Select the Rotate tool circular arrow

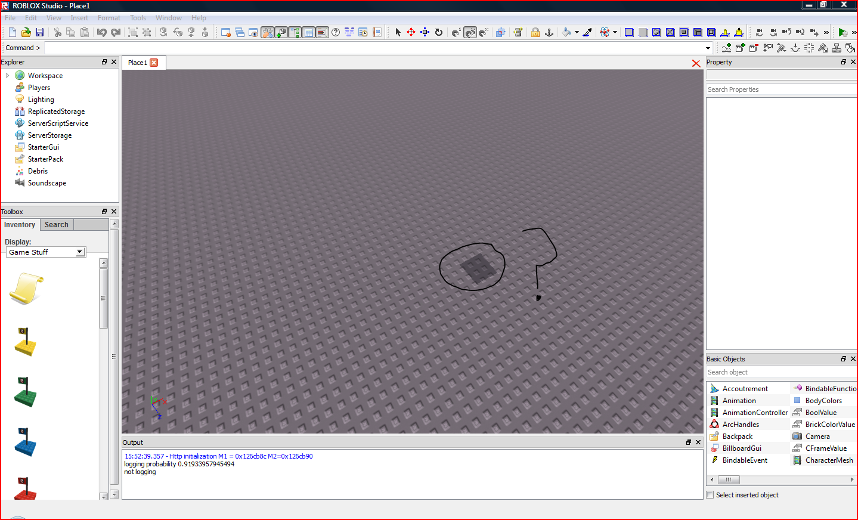coord(439,32)
